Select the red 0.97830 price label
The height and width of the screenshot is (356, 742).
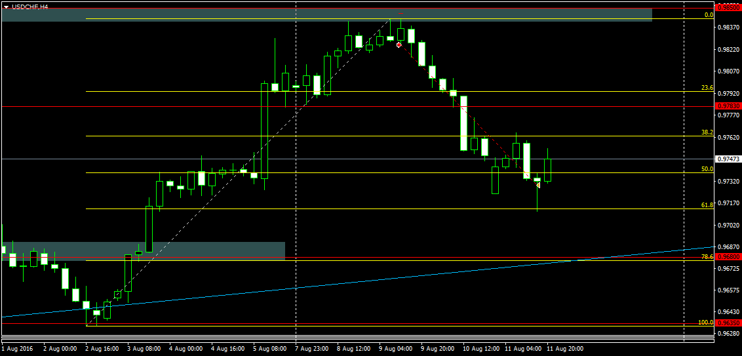(729, 106)
